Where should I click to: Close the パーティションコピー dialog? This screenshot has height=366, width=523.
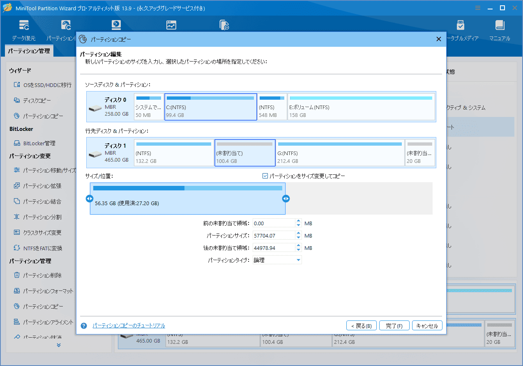pyautogui.click(x=438, y=39)
